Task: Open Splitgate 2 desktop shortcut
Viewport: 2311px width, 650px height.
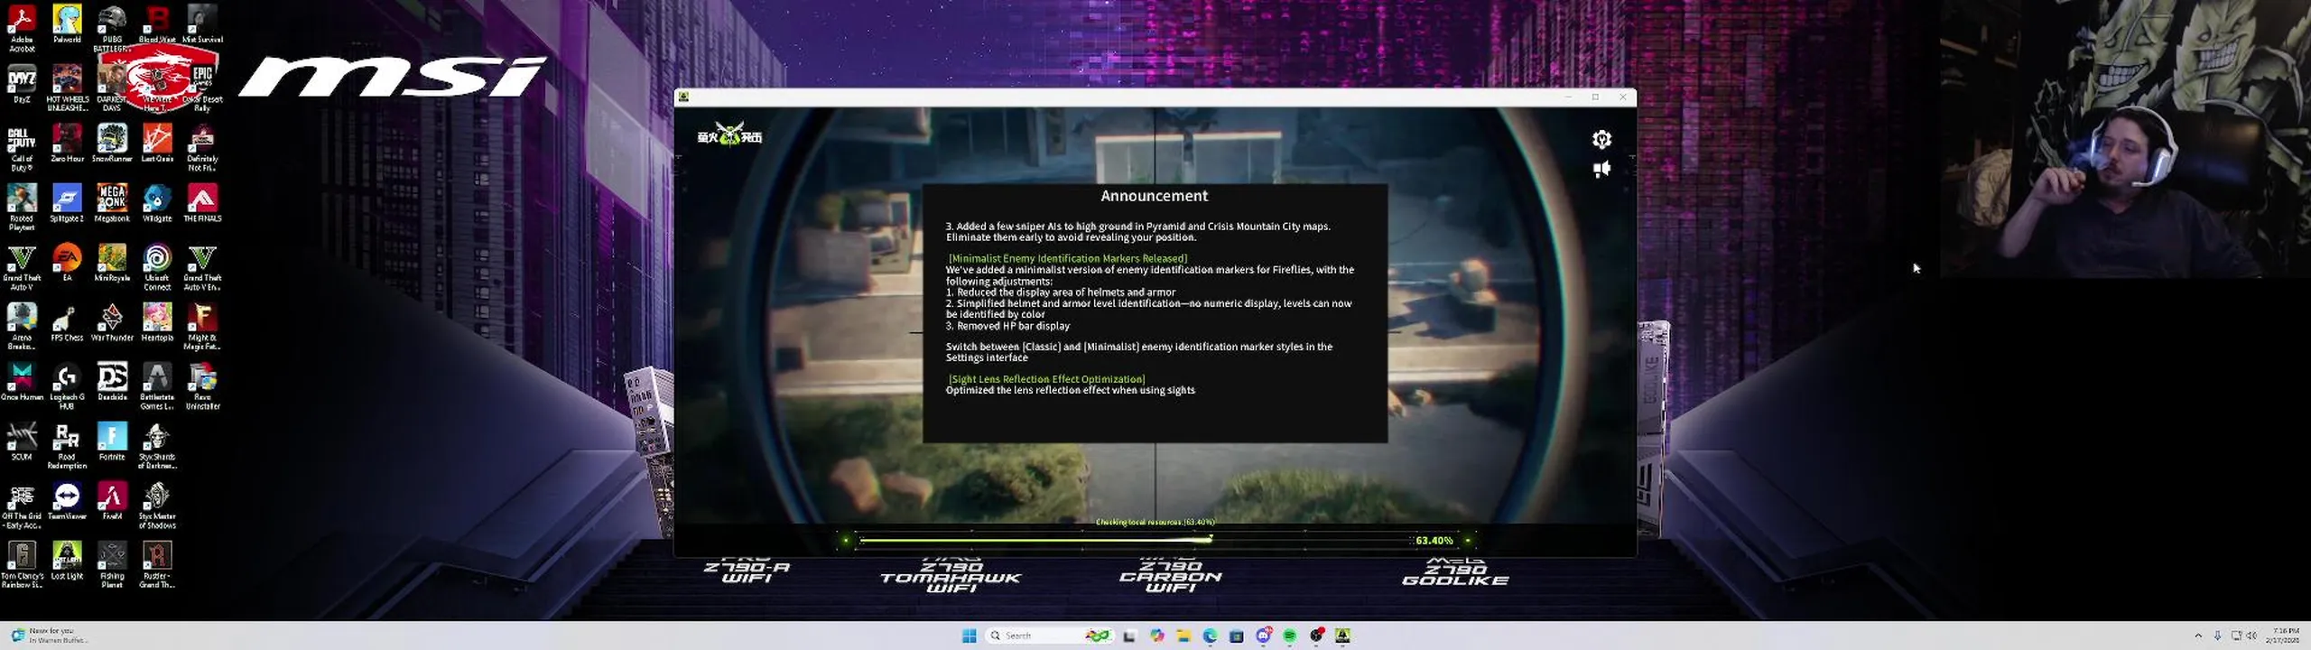Action: 67,202
